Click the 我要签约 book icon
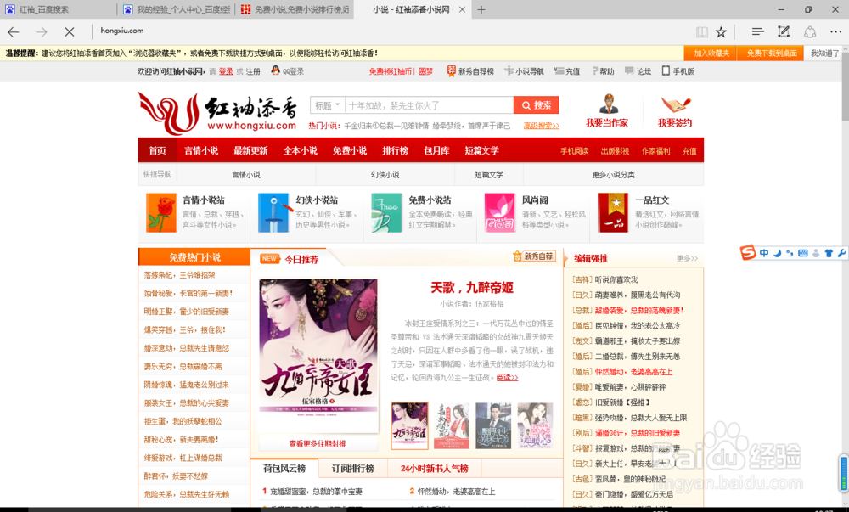The width and height of the screenshot is (849, 512). [675, 104]
